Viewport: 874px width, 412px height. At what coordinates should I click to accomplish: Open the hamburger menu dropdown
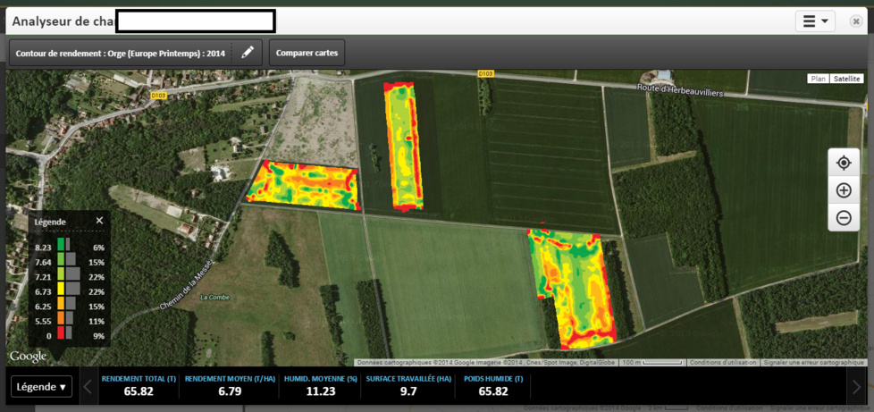click(x=814, y=21)
